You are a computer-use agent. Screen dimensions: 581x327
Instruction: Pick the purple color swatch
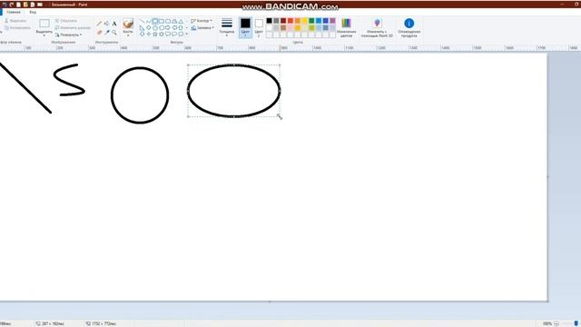(333, 21)
